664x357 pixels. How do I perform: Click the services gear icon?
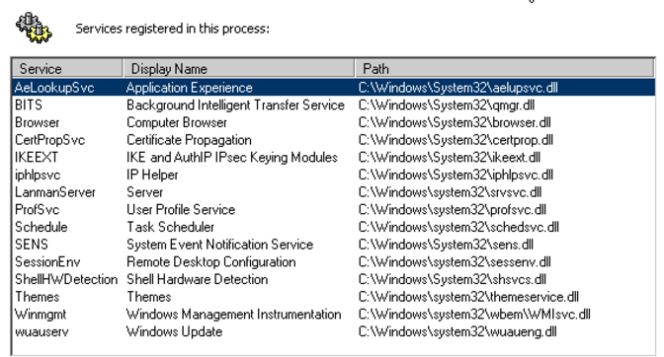[x=34, y=28]
